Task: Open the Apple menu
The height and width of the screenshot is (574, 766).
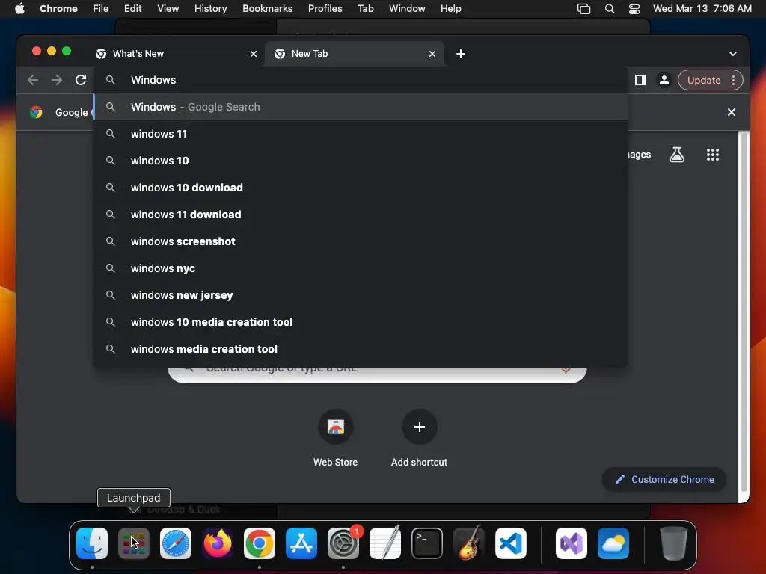Action: [x=19, y=9]
